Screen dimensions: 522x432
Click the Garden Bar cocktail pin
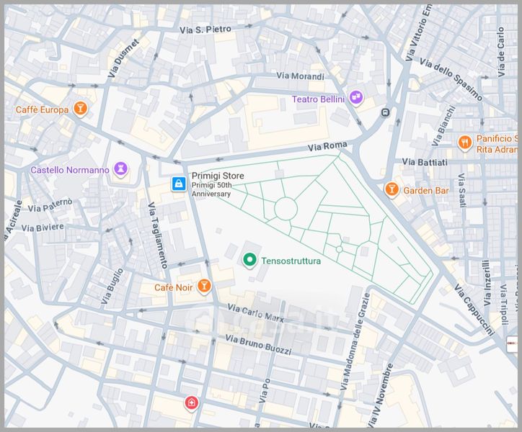click(x=391, y=190)
